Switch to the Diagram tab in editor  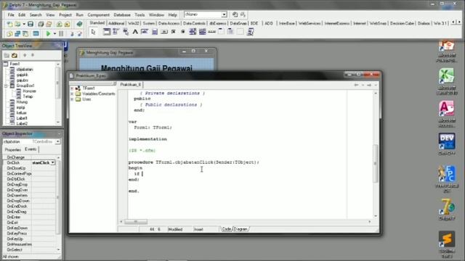tap(240, 229)
